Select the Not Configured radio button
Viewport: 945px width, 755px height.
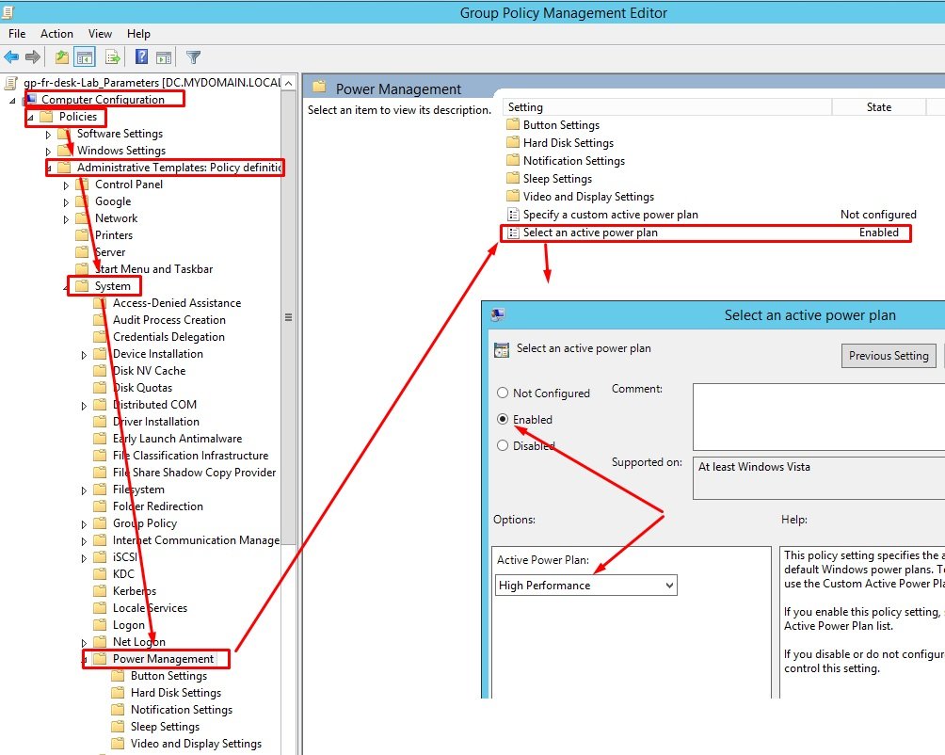click(x=503, y=394)
